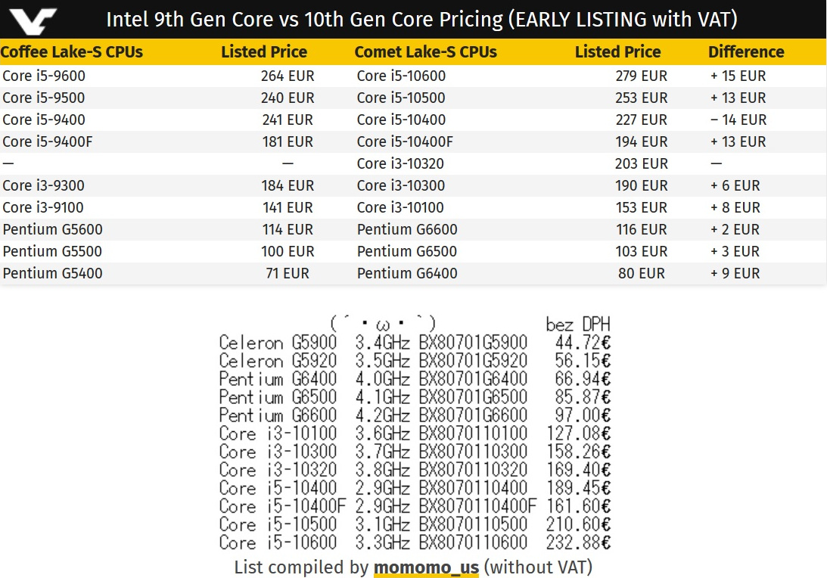This screenshot has width=827, height=578.
Task: Click the VideoCardz logo icon
Action: pyautogui.click(x=33, y=21)
